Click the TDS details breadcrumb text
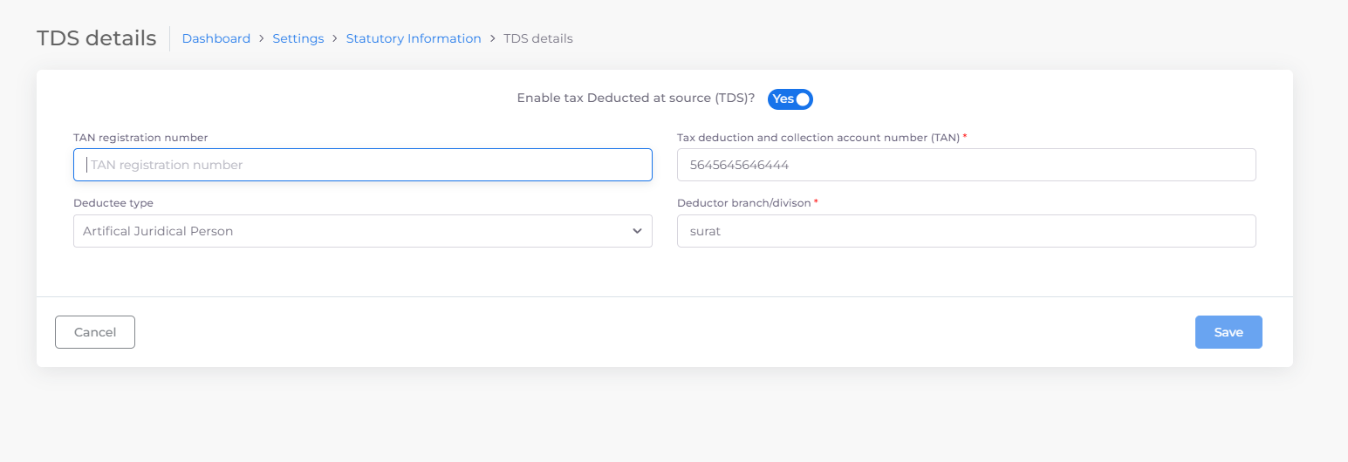This screenshot has width=1348, height=462. coord(538,38)
